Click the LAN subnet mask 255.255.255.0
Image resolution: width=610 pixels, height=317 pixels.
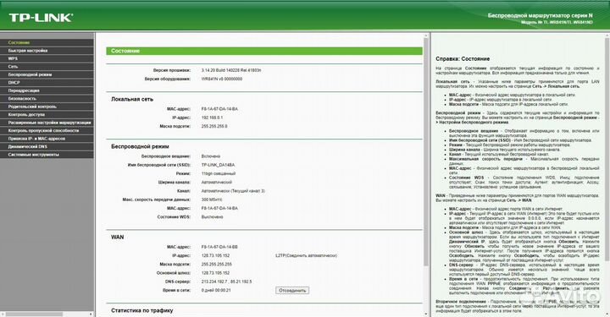tap(214, 126)
